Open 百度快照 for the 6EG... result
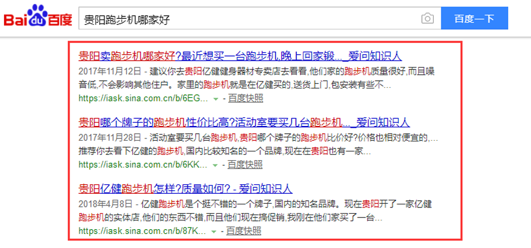Screen dimensions: 531x248 tap(245, 98)
